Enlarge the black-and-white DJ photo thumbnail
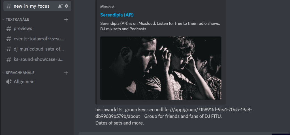290x135 pixels. [161, 68]
